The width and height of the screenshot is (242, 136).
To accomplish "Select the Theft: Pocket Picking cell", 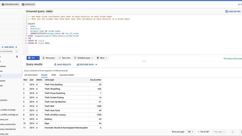I will [x=54, y=97].
